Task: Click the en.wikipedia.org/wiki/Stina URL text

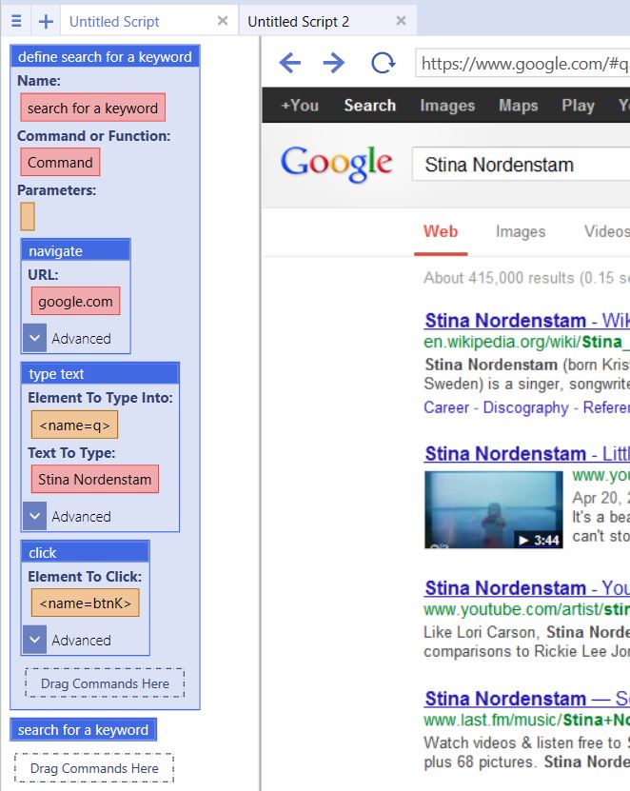Action: coord(526,342)
